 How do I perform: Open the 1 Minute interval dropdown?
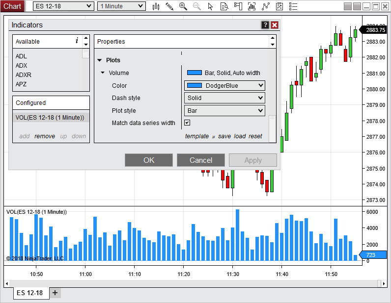click(121, 6)
